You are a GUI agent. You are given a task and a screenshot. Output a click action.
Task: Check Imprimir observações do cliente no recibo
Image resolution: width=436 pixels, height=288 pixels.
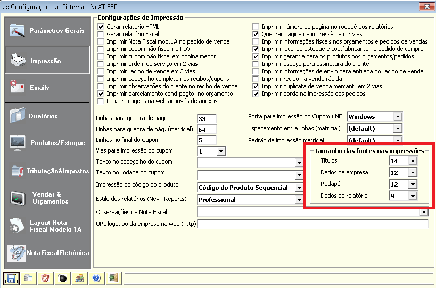[101, 86]
